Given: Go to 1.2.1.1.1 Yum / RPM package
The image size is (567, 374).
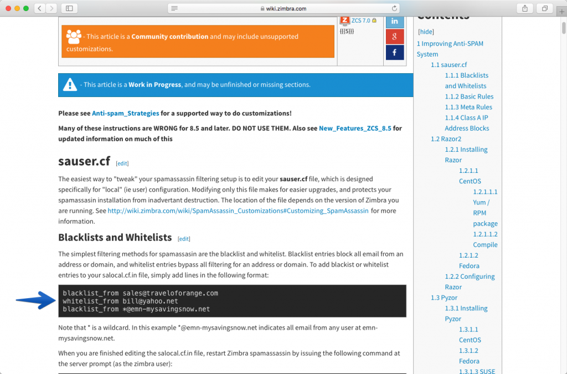Looking at the screenshot, I should click(485, 208).
